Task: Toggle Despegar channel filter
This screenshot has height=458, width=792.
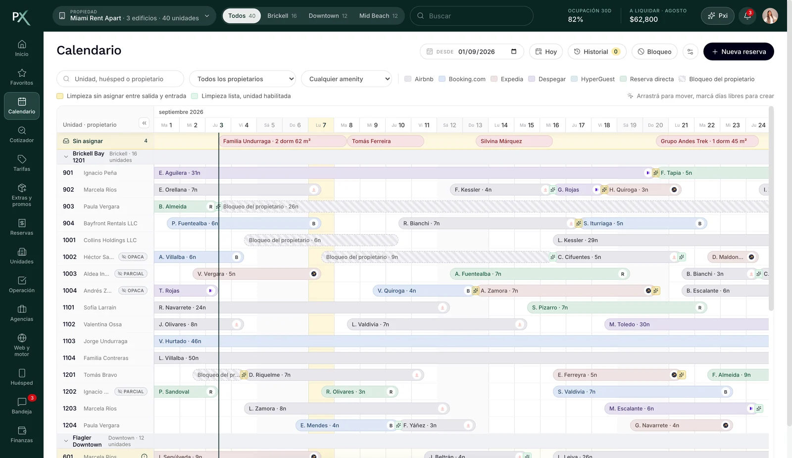Action: pos(547,79)
